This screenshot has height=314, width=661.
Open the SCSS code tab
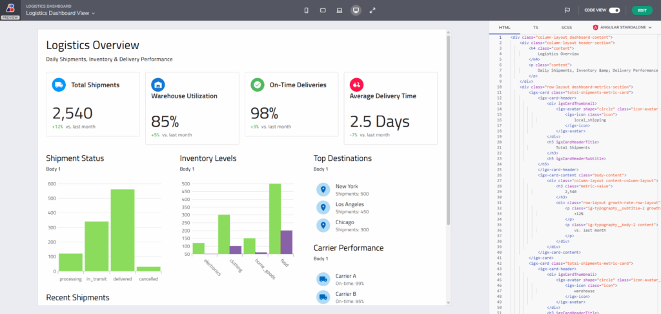pyautogui.click(x=566, y=28)
